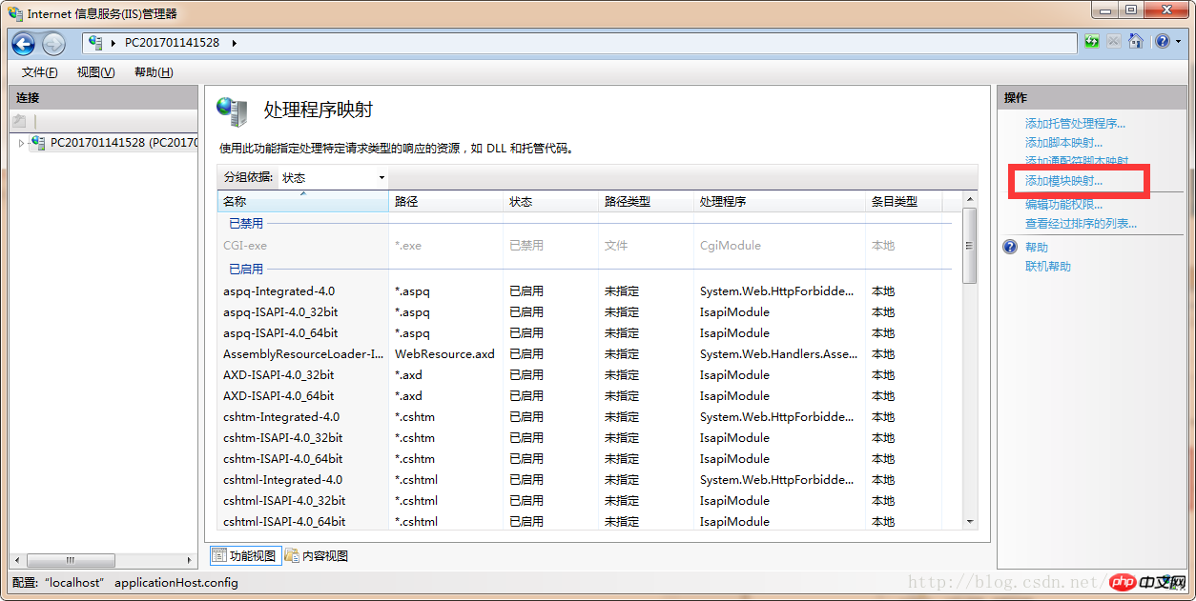Image resolution: width=1196 pixels, height=601 pixels.
Task: Select the aspq-ISAPI-4.0_32bit row
Action: [588, 312]
